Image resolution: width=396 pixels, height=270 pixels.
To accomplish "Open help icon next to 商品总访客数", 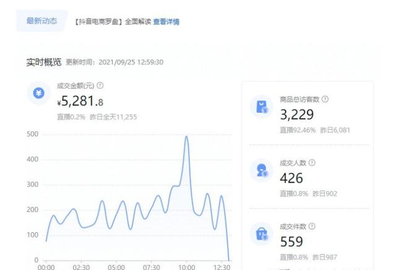I will pos(325,99).
